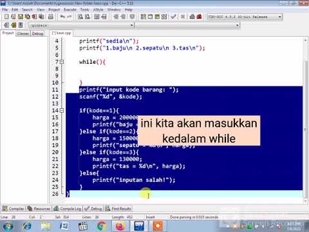Open Internet Explorer from the taskbar
The image size is (309, 232).
[27, 226]
